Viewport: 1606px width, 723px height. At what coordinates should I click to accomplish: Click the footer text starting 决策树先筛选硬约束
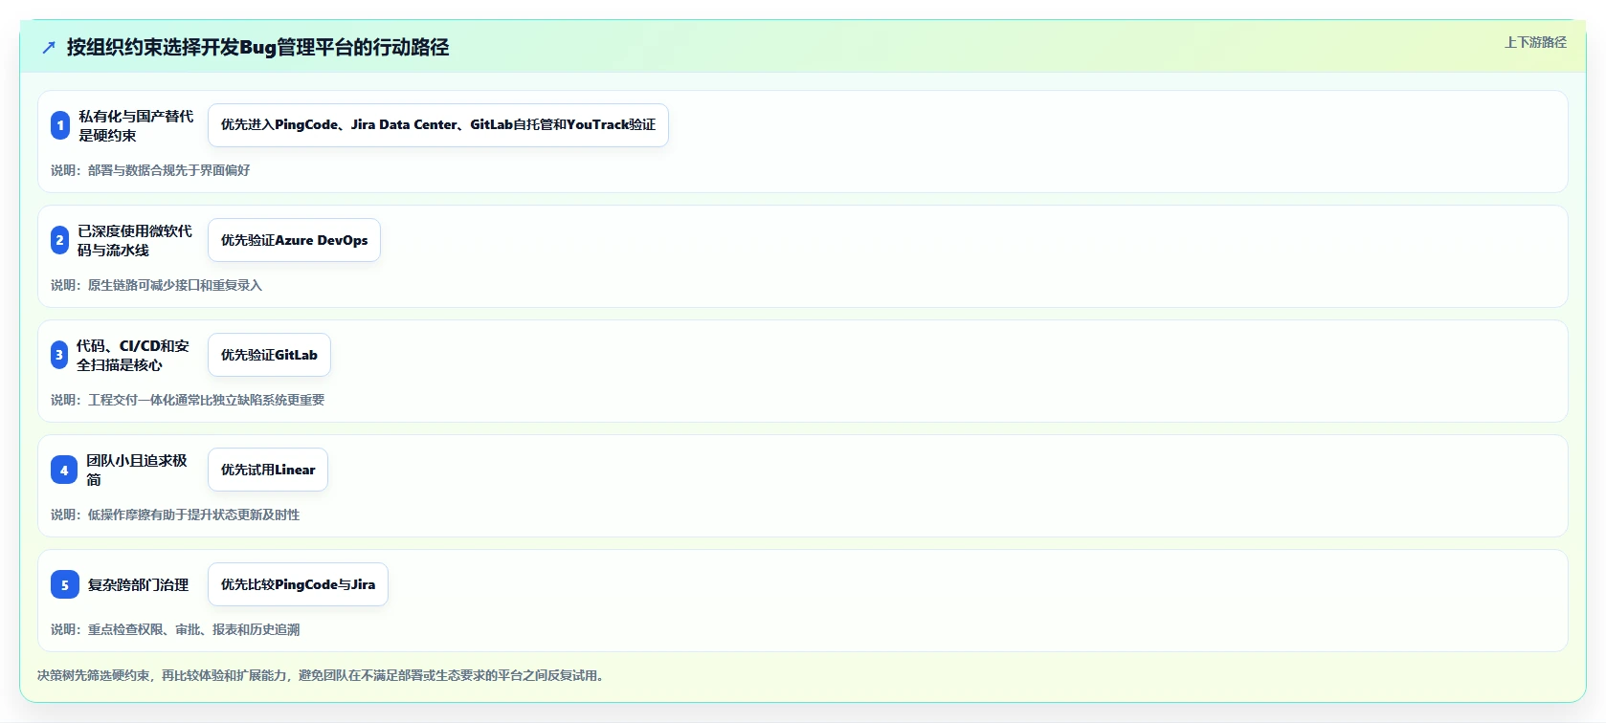[321, 675]
